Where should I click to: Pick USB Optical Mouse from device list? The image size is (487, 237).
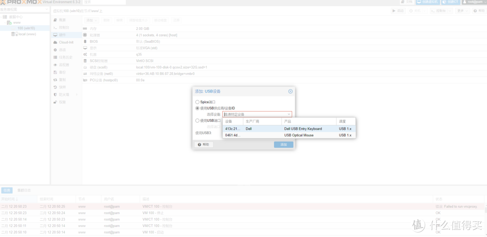[x=299, y=135]
